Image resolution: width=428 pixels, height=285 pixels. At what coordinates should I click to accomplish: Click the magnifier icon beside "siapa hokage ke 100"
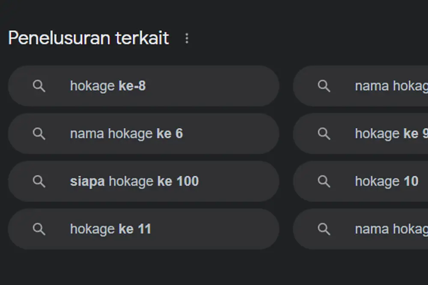39,181
